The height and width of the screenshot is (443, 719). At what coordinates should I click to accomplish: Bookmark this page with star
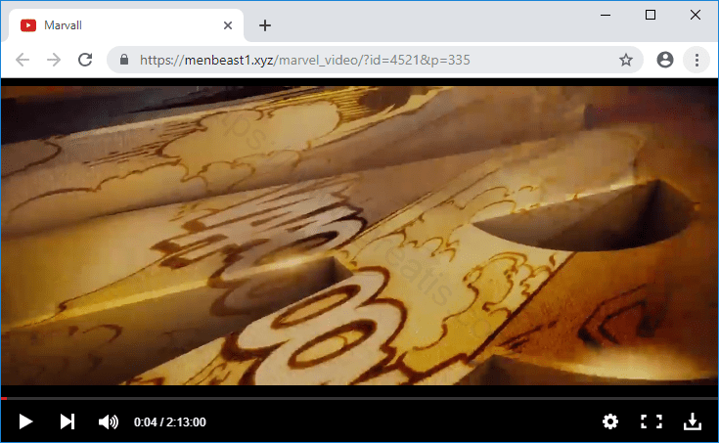(626, 60)
